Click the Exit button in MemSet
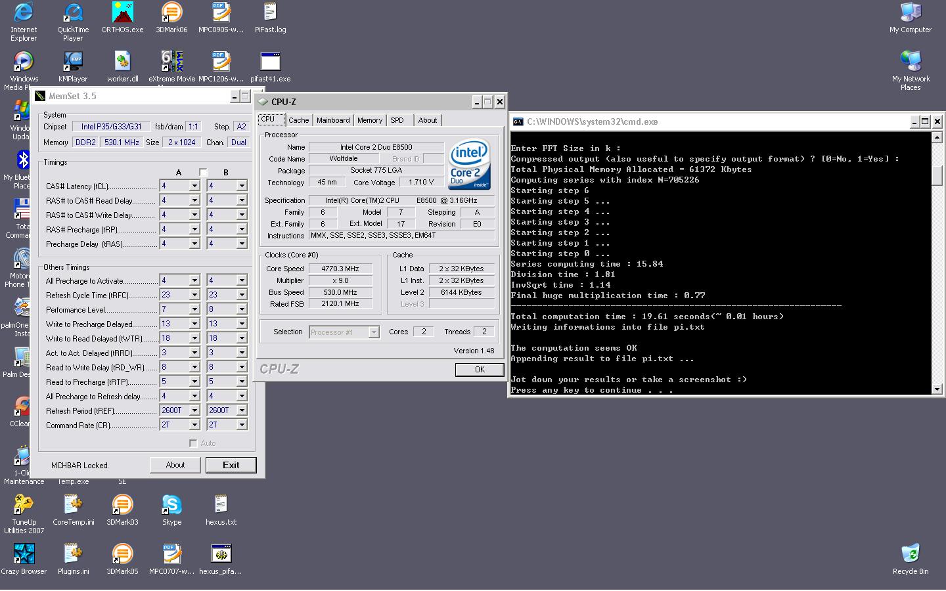The height and width of the screenshot is (591, 946). 231,465
